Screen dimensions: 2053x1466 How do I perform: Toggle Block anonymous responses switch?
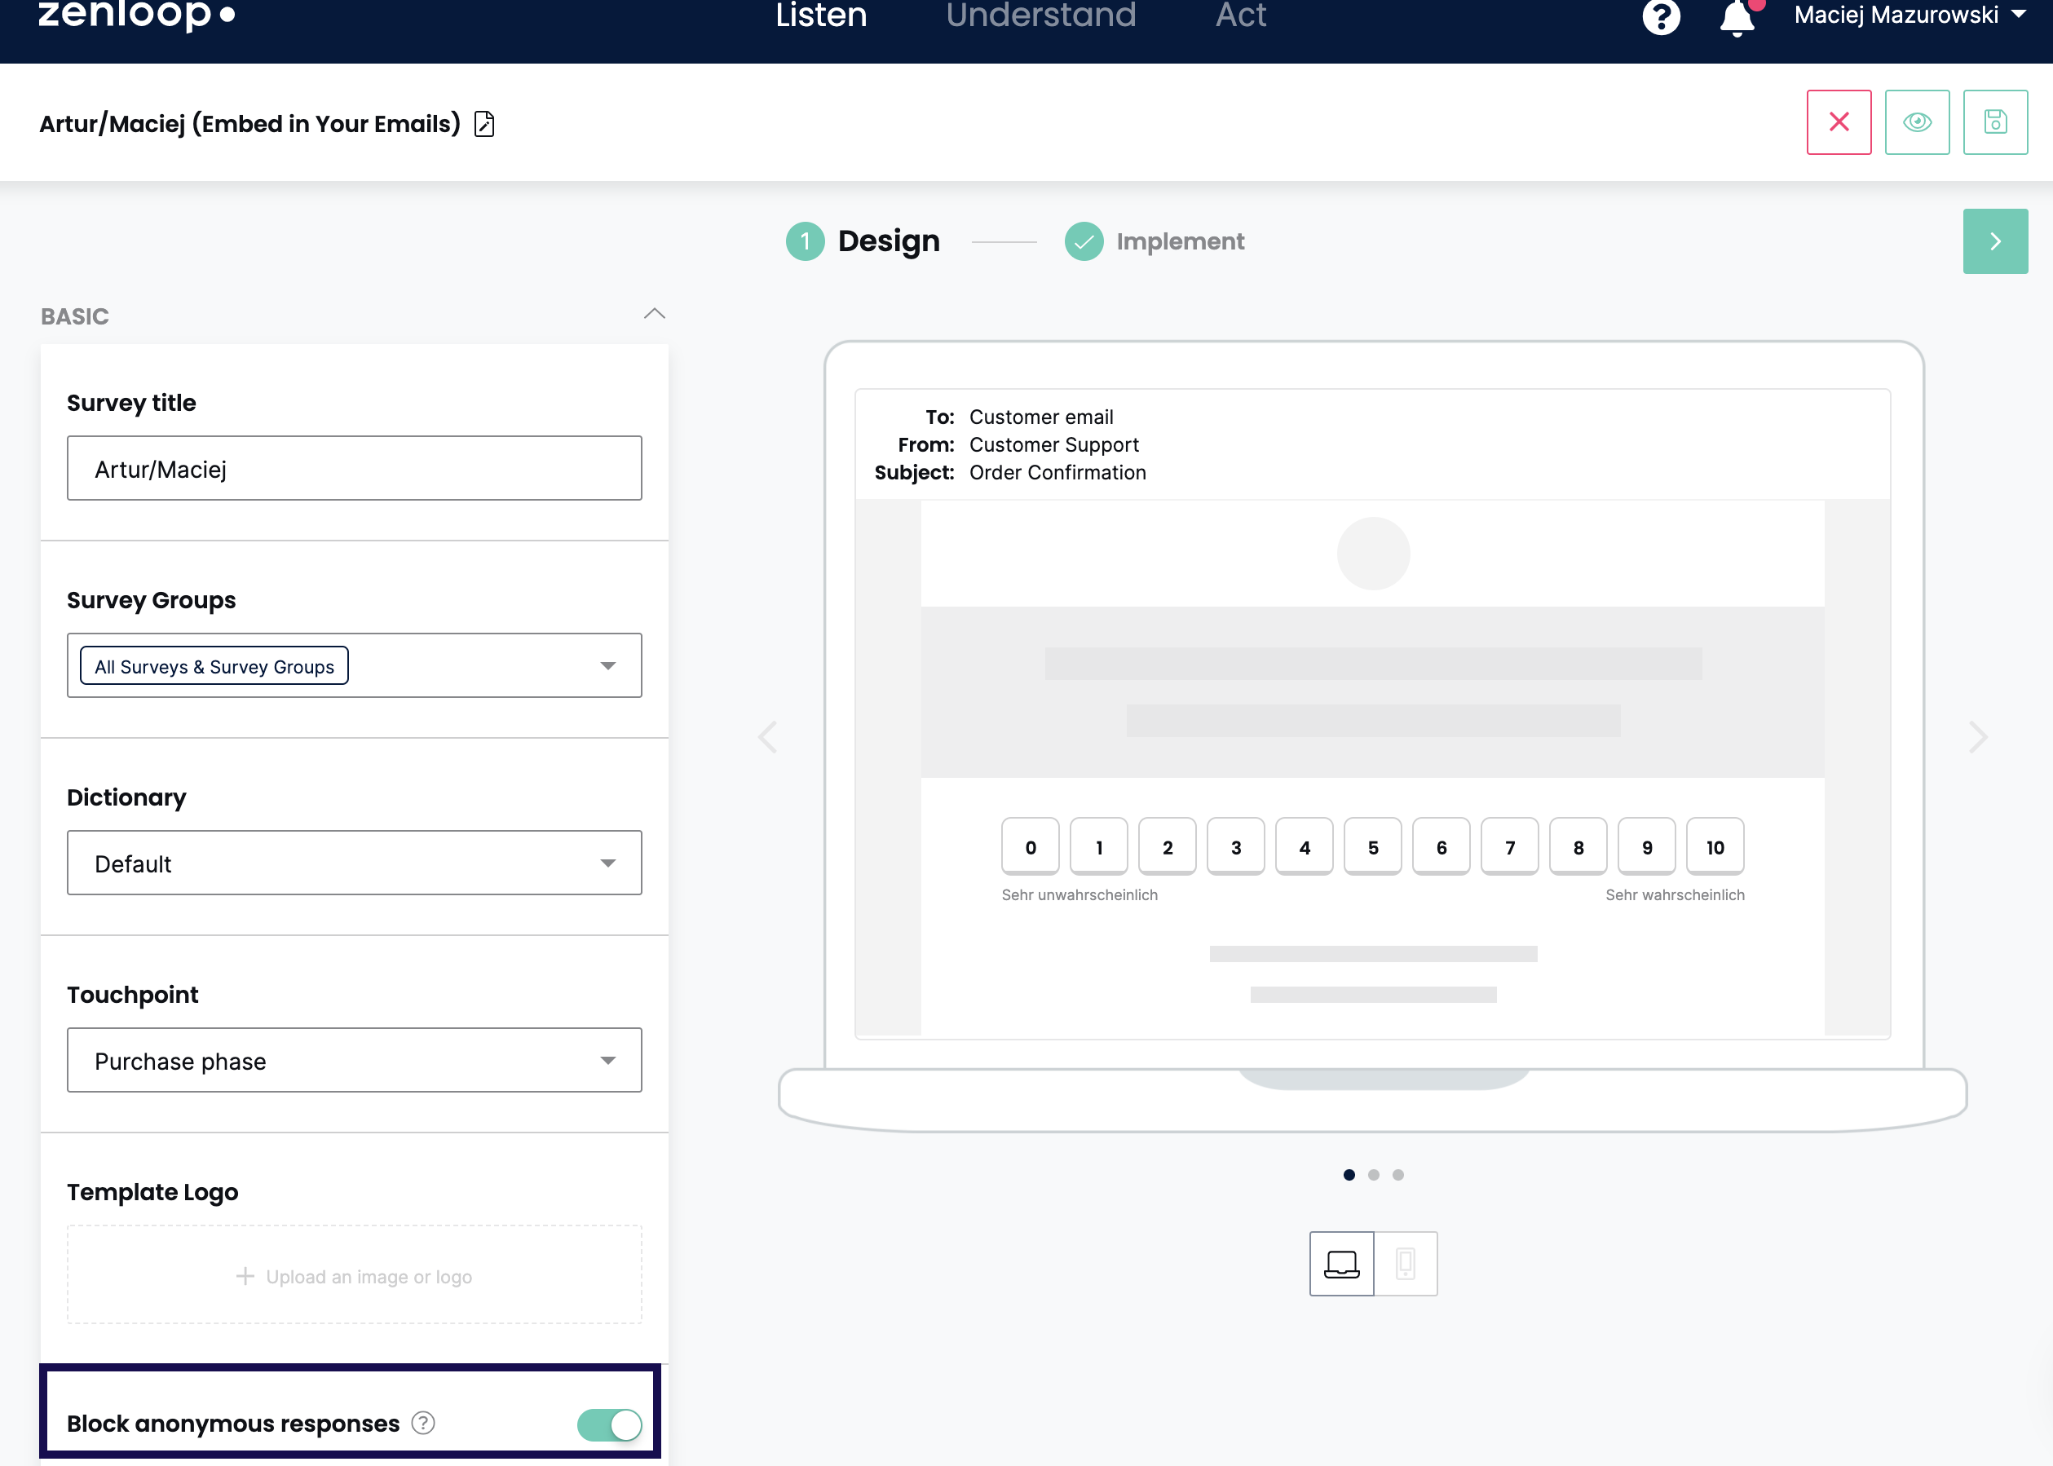click(x=609, y=1424)
